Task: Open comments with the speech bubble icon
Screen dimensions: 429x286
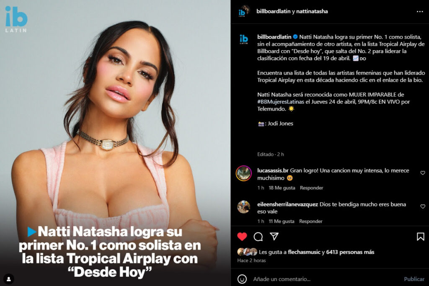Action: (x=258, y=237)
